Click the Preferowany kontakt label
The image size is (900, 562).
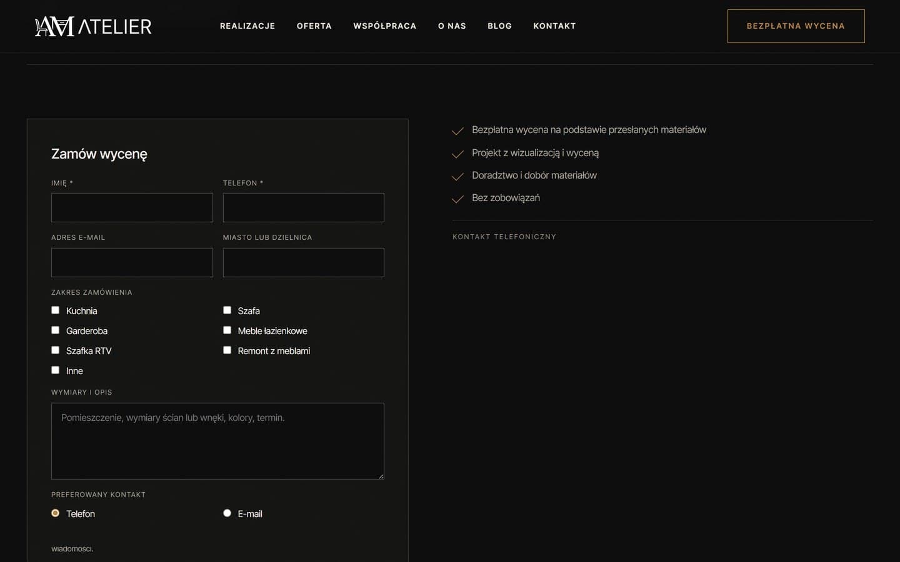coord(98,495)
